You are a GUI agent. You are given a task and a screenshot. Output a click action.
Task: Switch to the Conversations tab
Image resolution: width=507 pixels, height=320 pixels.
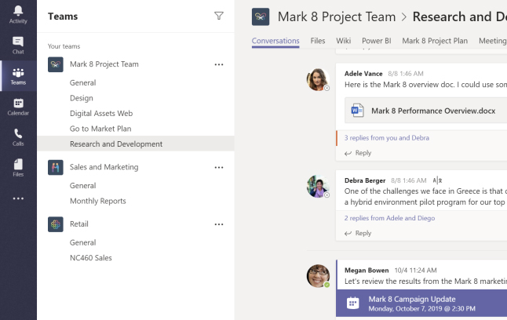(275, 41)
